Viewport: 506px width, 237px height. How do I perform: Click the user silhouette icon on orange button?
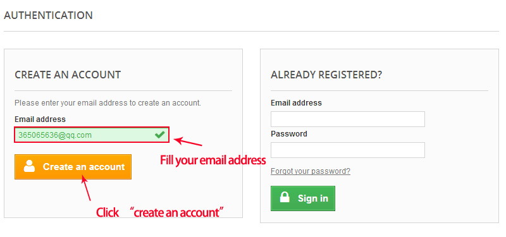tap(29, 166)
